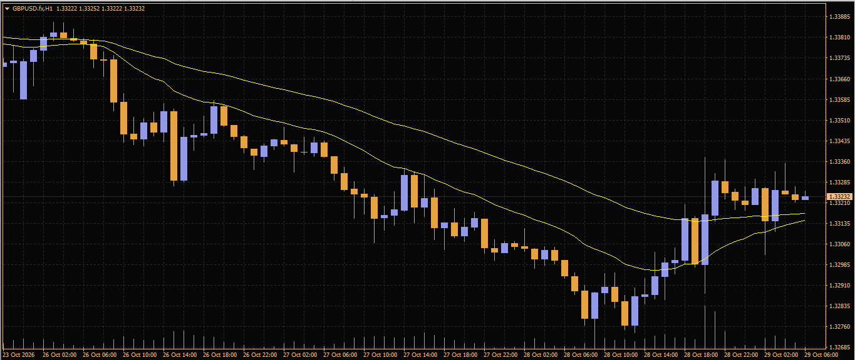Image resolution: width=855 pixels, height=360 pixels.
Task: Click the 28 Oct 18:00 time axis label
Action: [702, 354]
